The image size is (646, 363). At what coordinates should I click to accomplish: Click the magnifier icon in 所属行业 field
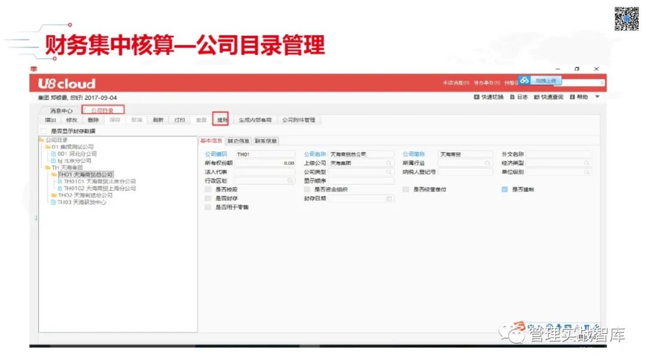click(x=488, y=163)
